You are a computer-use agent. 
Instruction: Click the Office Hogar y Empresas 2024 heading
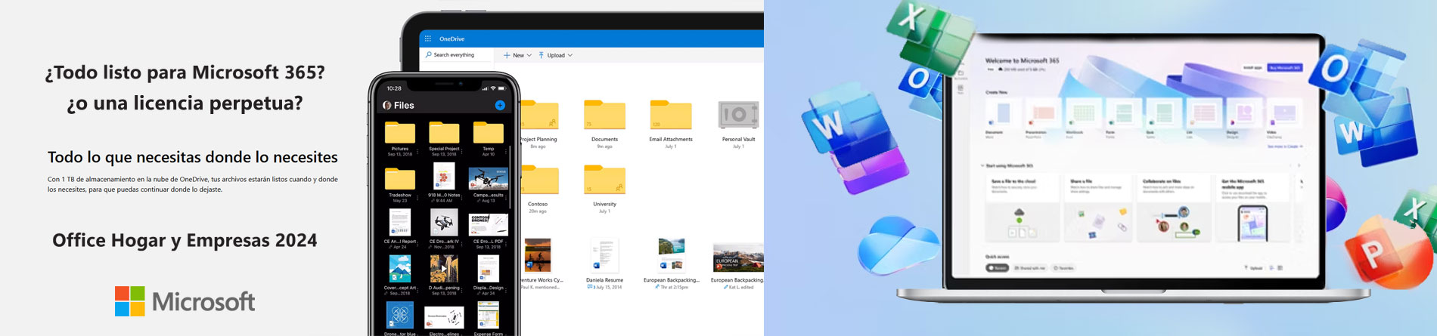click(x=185, y=240)
